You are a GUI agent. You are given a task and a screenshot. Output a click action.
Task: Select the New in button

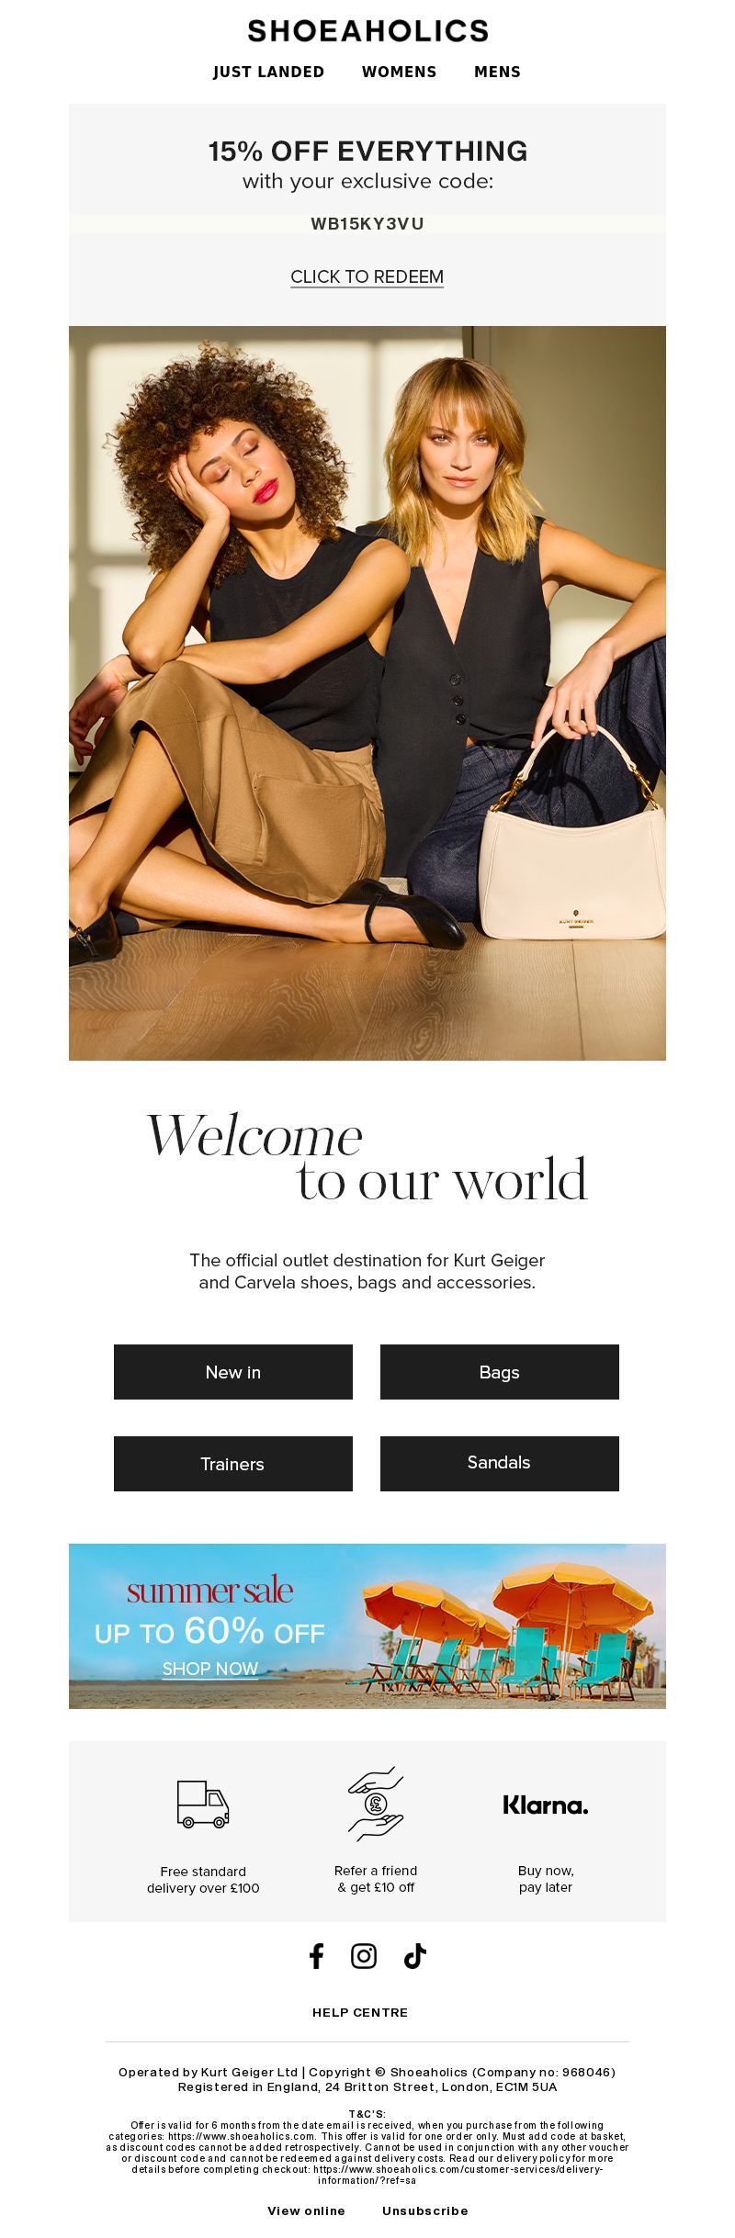click(x=233, y=1372)
